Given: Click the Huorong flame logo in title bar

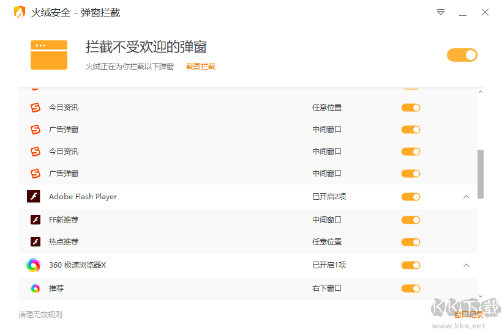Looking at the screenshot, I should [x=20, y=12].
